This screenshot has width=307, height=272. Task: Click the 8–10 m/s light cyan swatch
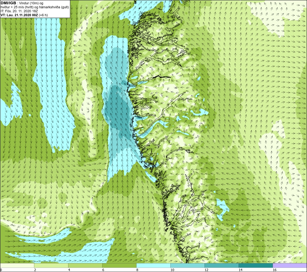[x=153, y=266]
